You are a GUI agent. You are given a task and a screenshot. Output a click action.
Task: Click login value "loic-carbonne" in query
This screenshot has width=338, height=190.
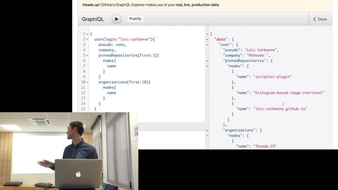click(134, 39)
